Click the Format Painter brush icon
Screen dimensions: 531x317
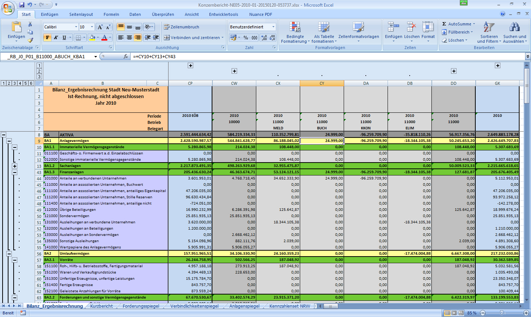coord(30,40)
